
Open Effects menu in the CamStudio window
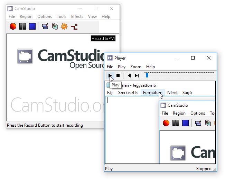77,17
